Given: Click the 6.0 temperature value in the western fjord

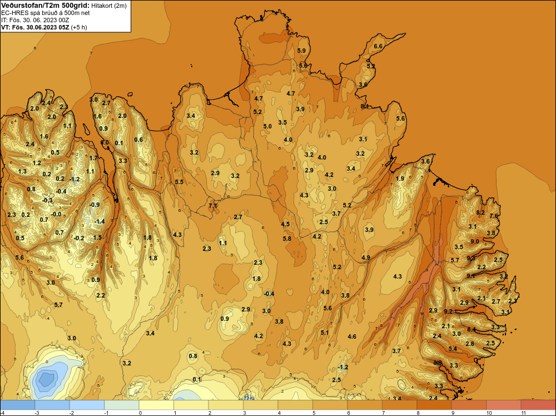Looking at the screenshot, I should tap(105, 142).
